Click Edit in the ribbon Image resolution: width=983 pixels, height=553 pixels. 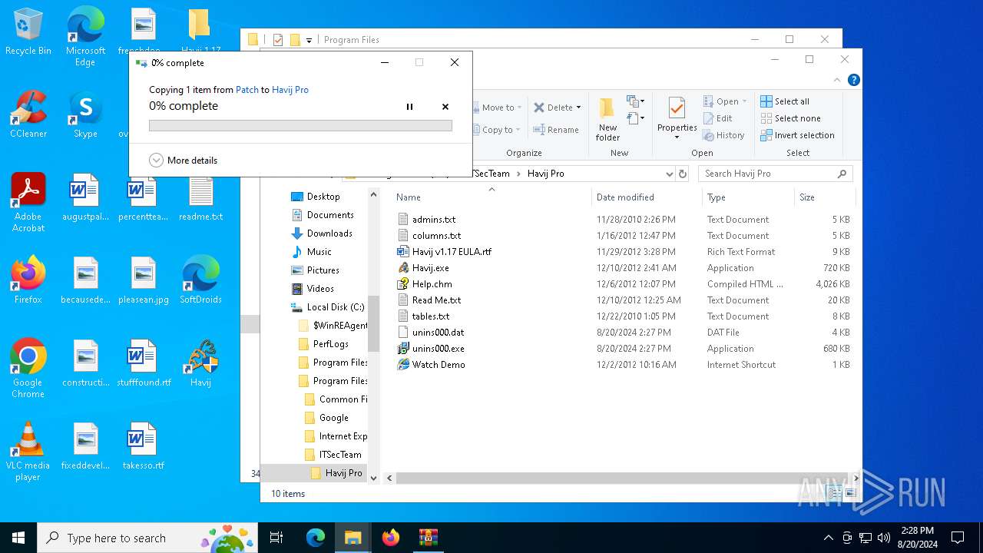coord(717,118)
